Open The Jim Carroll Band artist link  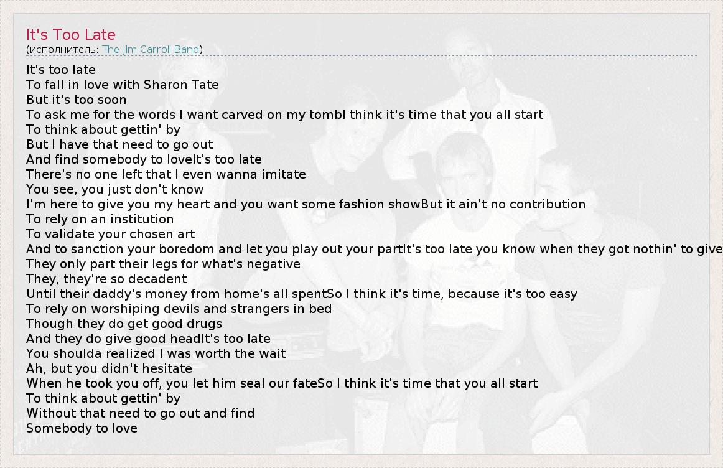tap(151, 49)
